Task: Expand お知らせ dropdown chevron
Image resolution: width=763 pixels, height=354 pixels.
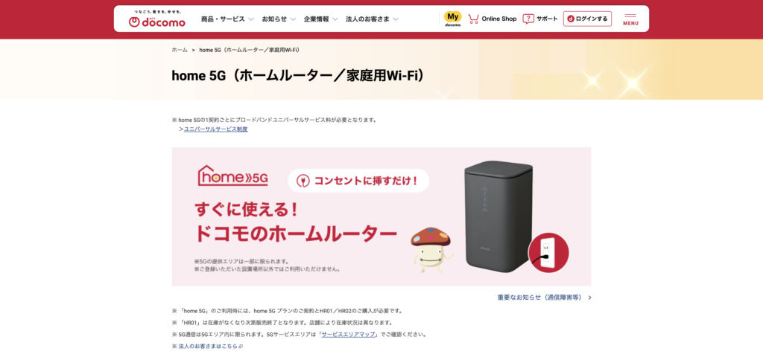Action: point(293,19)
